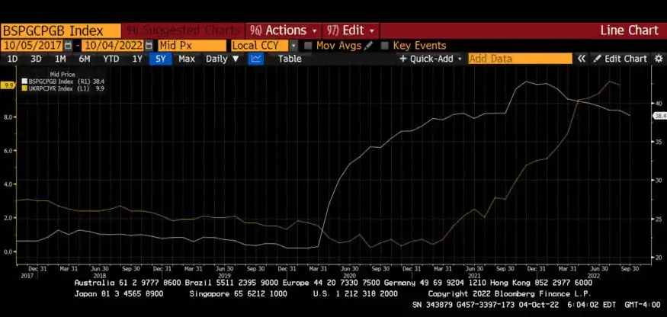Select YTD time range
Viewport: 667px width, 317px height.
point(111,59)
